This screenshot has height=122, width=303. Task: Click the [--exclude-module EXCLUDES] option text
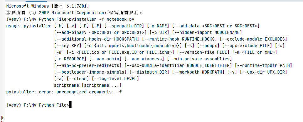coord(253,39)
